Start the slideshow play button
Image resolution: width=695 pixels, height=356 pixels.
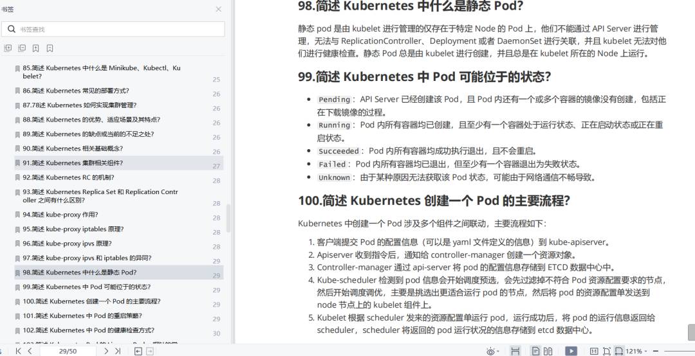tap(571, 351)
